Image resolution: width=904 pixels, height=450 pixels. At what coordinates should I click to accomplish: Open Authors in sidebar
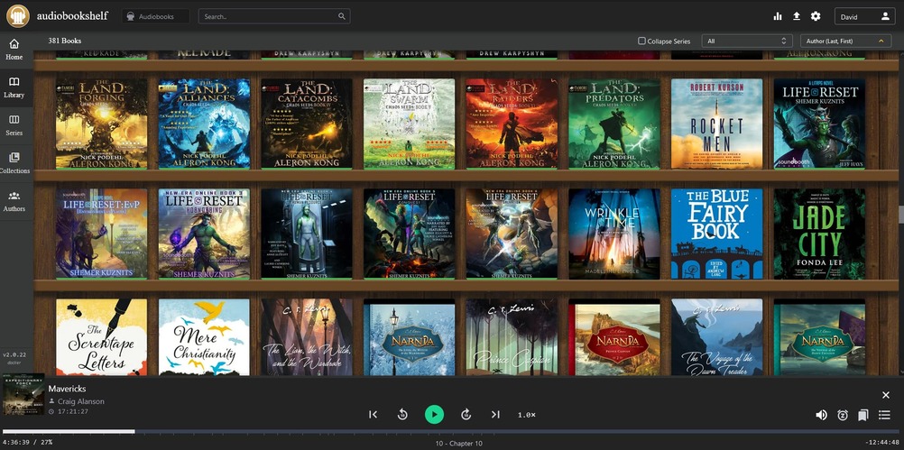(x=14, y=201)
